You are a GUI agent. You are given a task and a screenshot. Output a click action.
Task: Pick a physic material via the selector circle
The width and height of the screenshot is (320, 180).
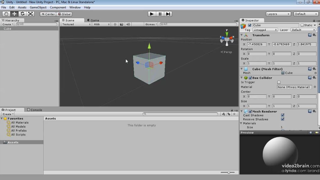[x=315, y=87]
